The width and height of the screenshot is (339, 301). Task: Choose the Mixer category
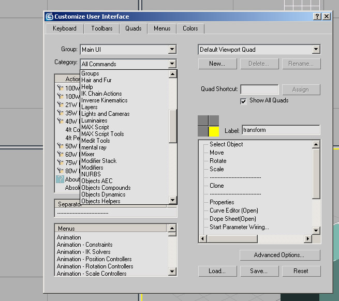coord(125,154)
